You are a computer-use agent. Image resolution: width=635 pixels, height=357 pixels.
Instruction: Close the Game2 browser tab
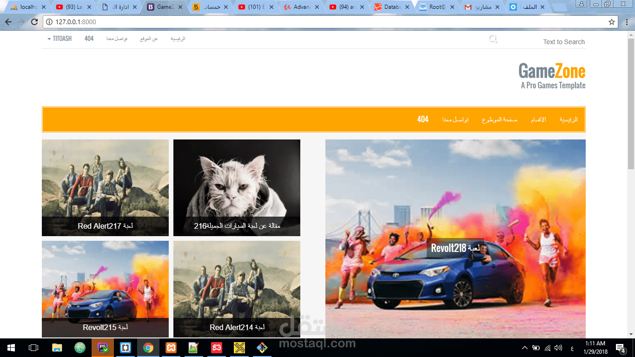(180, 7)
